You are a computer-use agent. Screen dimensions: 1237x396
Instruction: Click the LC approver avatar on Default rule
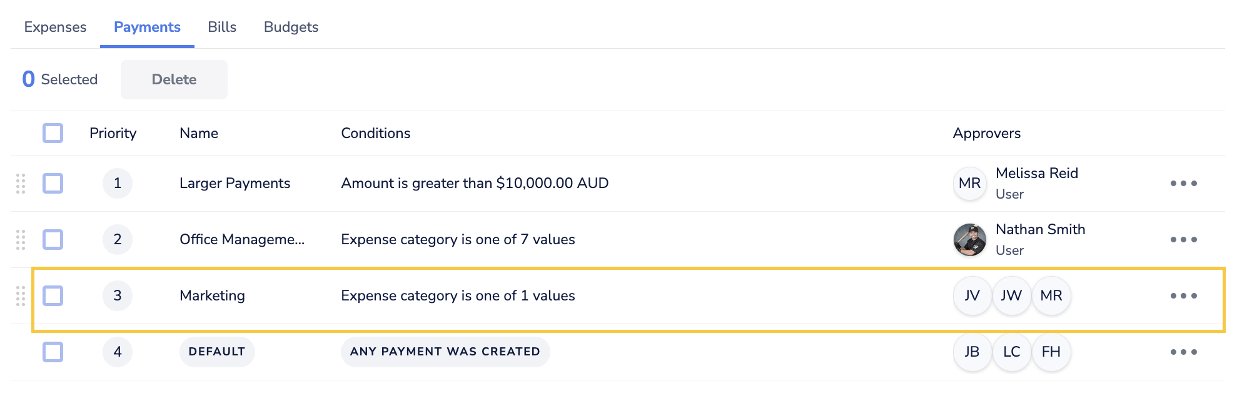coord(1012,352)
